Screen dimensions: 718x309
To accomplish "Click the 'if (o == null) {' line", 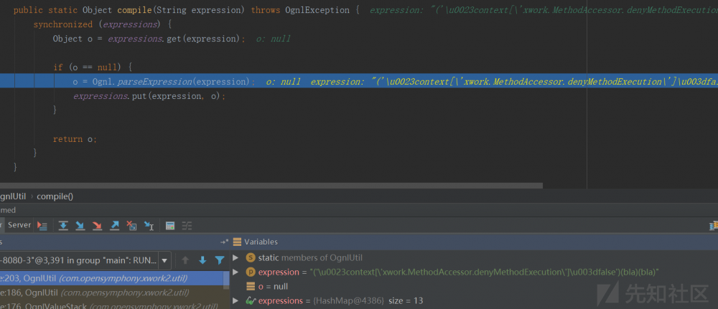I will coord(93,67).
